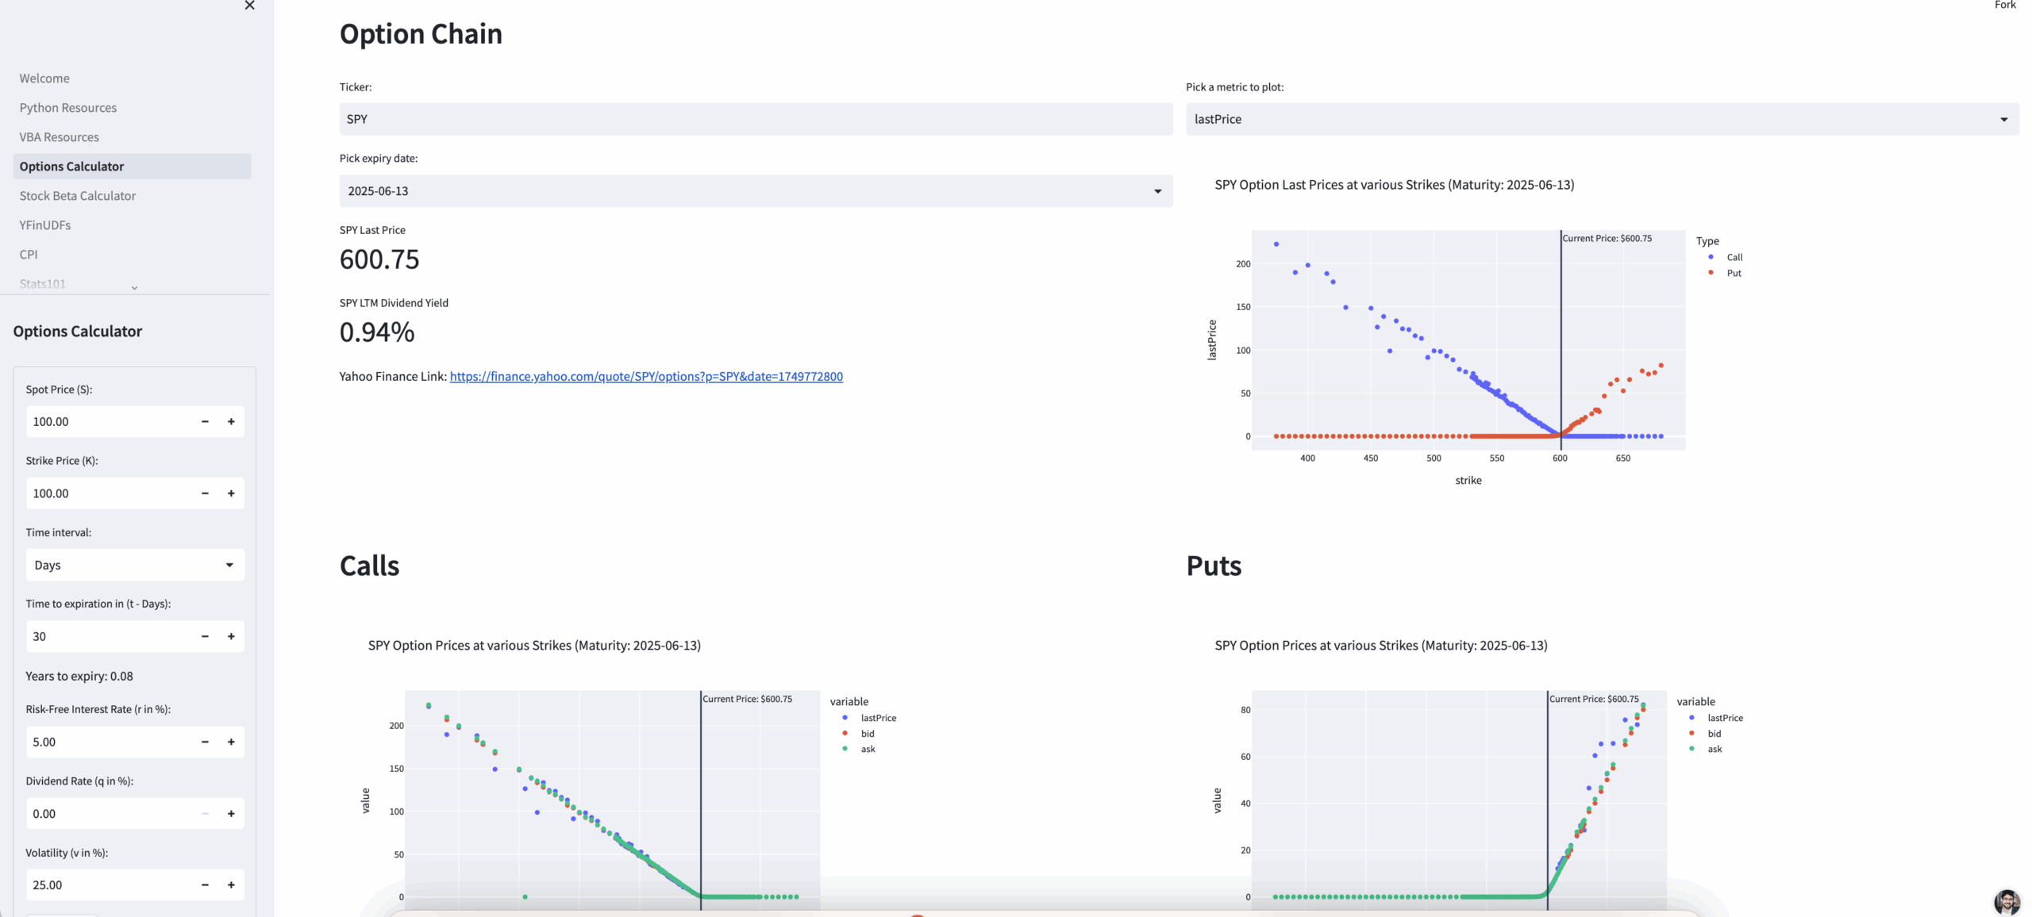
Task: Click the Fork button
Action: tap(2005, 6)
